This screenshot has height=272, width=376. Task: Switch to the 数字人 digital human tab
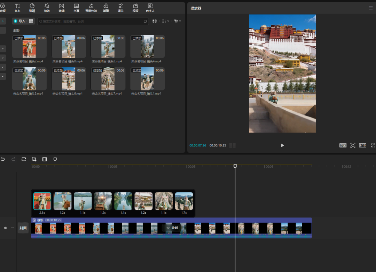point(150,8)
